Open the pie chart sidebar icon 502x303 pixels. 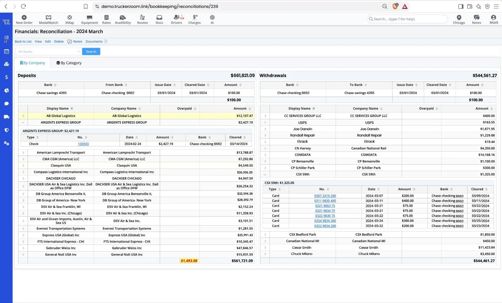coord(6,90)
